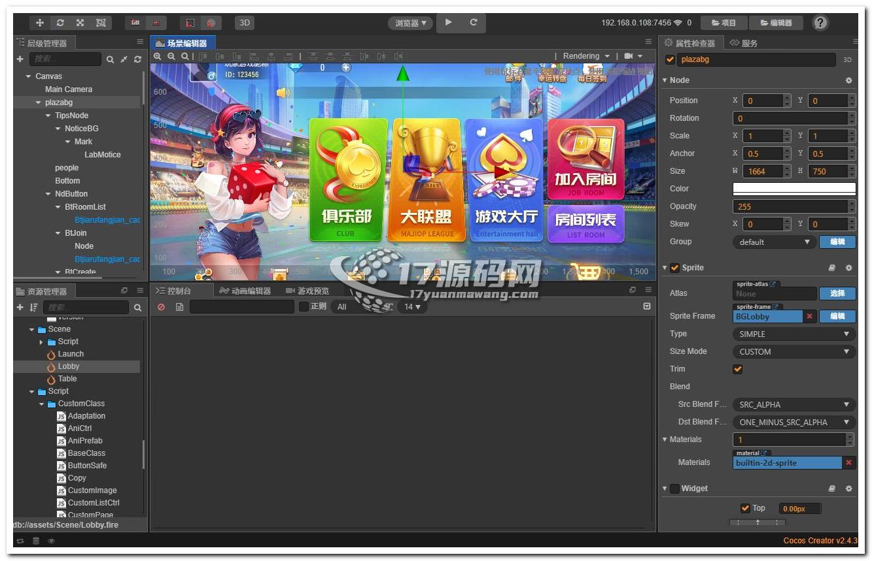Clear the console with the red icon

[162, 307]
